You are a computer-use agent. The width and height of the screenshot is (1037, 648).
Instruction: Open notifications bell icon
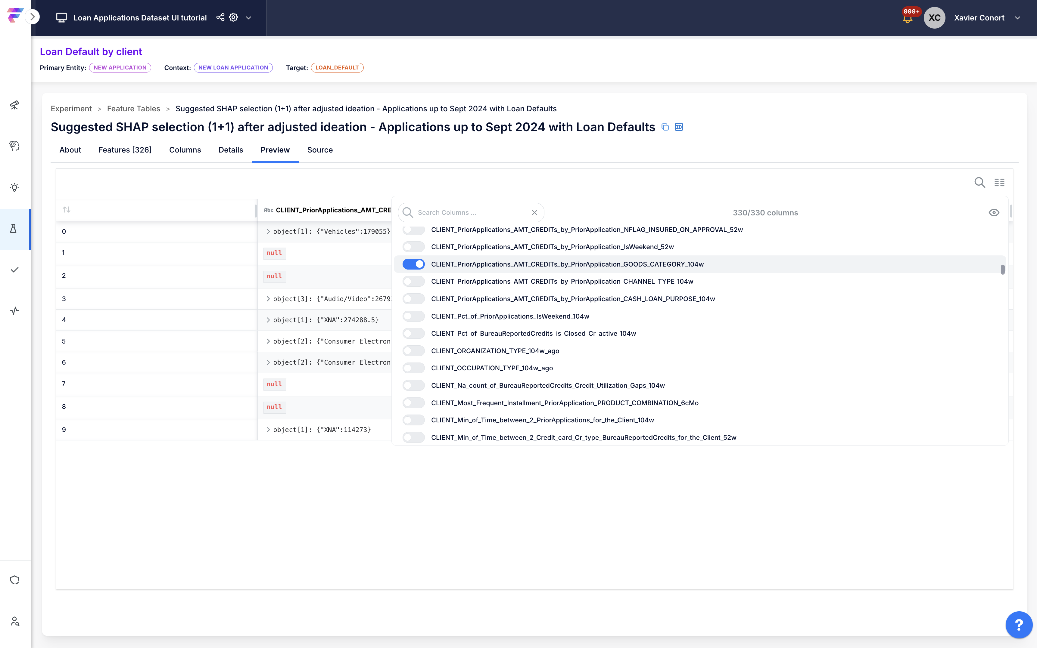[x=908, y=18]
